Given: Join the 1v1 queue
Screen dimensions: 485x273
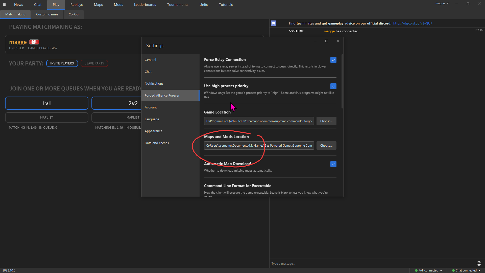Looking at the screenshot, I should coord(47,103).
